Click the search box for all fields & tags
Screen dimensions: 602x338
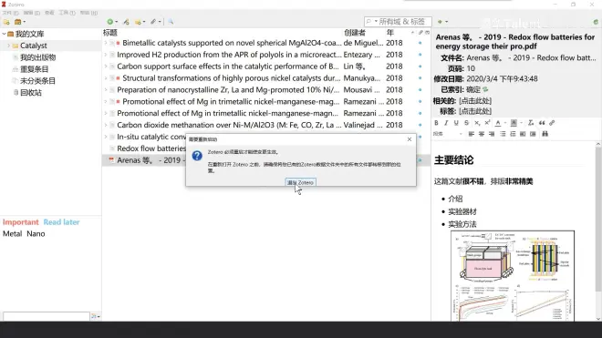398,22
